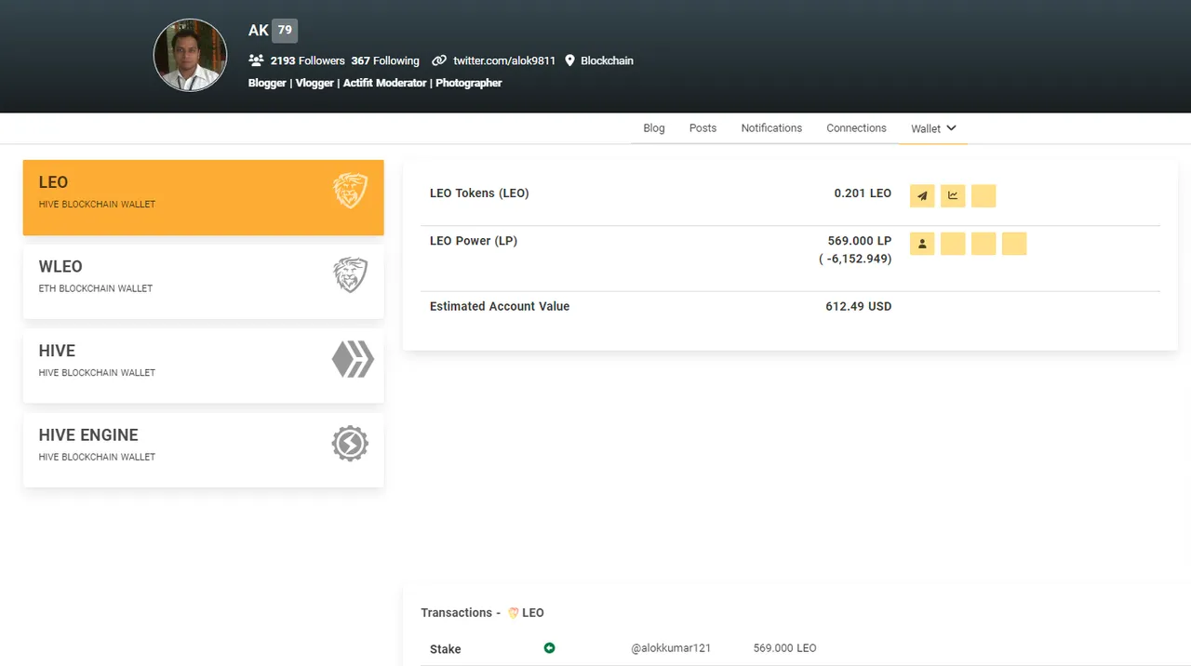
Task: Select the LEO Hive blockchain wallet card
Action: tap(204, 197)
